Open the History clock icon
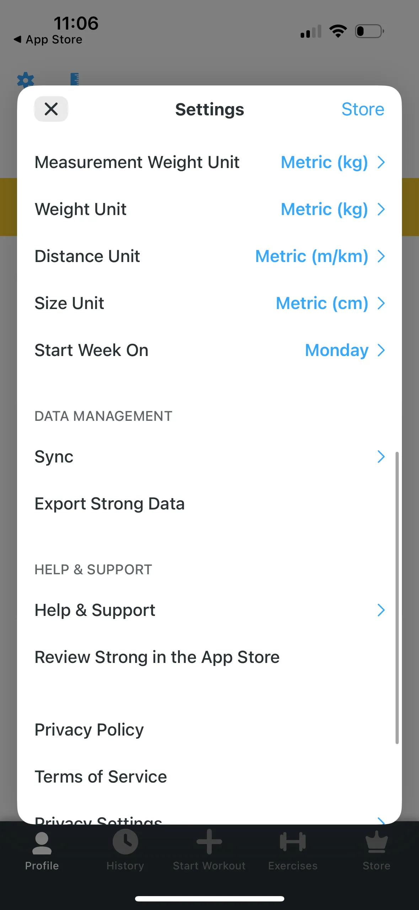 125,842
